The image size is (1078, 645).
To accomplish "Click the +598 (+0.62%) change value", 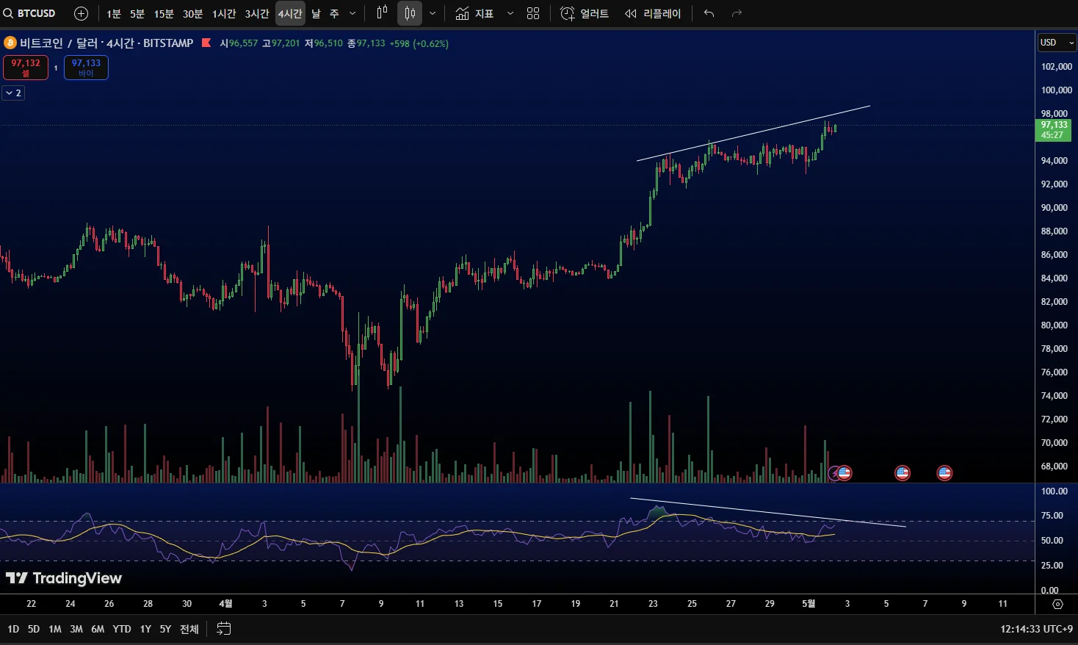I will tap(419, 43).
